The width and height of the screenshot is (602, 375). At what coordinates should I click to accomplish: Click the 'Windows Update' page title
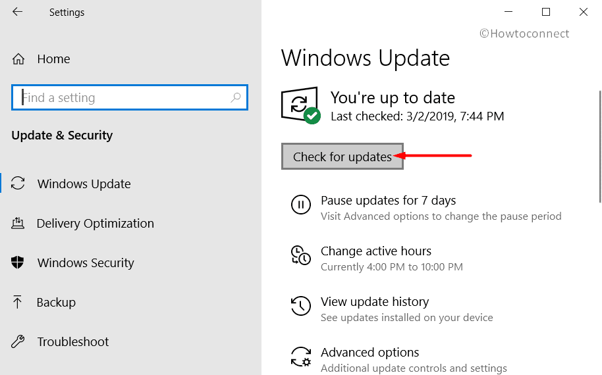(365, 58)
